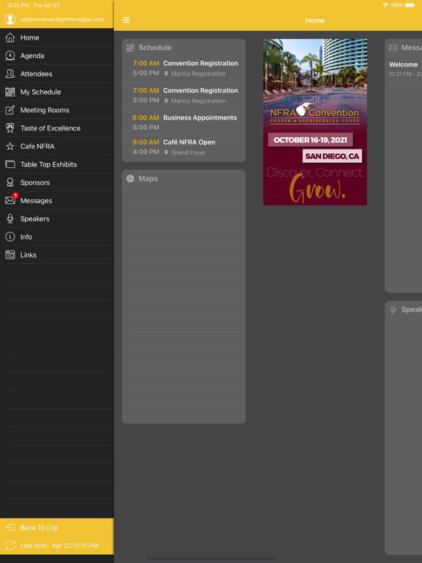Open the Agenda menu item
This screenshot has height=563, width=422.
click(56, 56)
